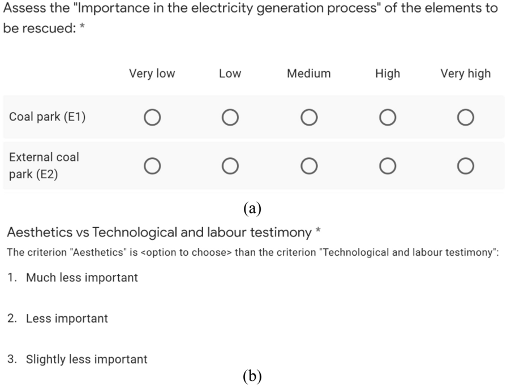Image resolution: width=507 pixels, height=387 pixels.
Task: Choose the "Less important" option
Action: coord(67,319)
